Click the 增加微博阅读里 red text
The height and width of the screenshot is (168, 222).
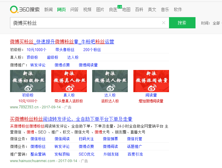(x=151, y=101)
